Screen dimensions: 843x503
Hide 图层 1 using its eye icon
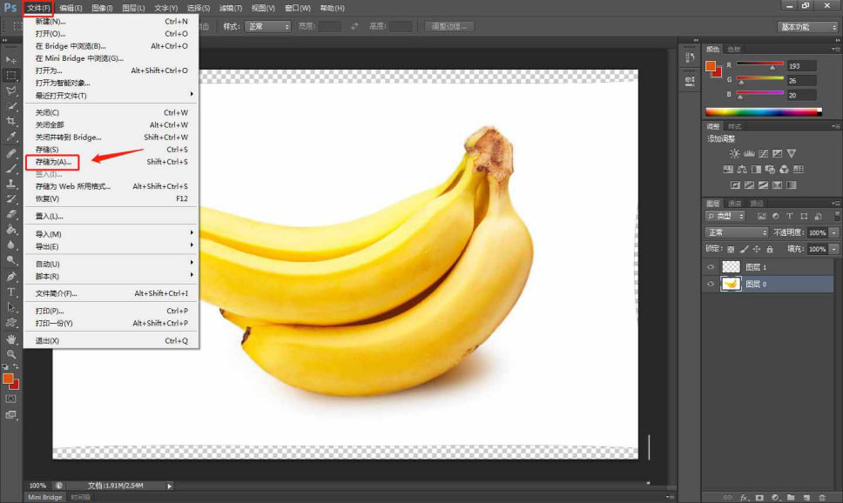[711, 267]
